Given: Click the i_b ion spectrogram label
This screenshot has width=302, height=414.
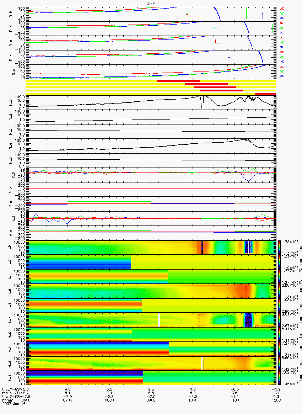Looking at the screenshot, I should (x=10, y=248).
